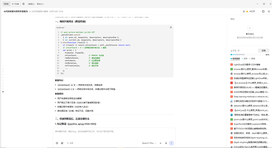Open the history clock icon in header

coord(263,11)
